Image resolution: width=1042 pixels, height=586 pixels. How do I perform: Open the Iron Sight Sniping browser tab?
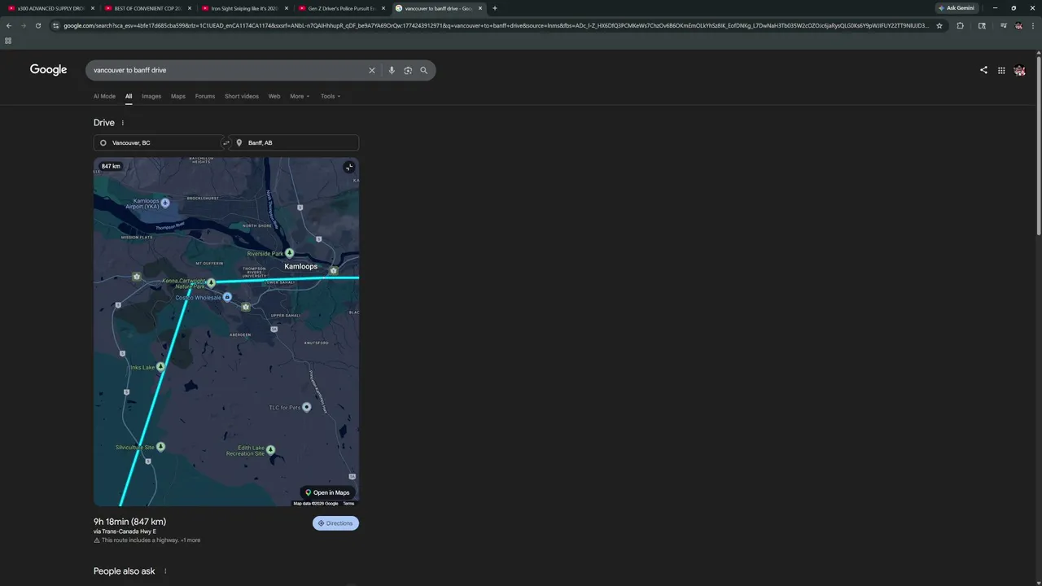click(244, 8)
